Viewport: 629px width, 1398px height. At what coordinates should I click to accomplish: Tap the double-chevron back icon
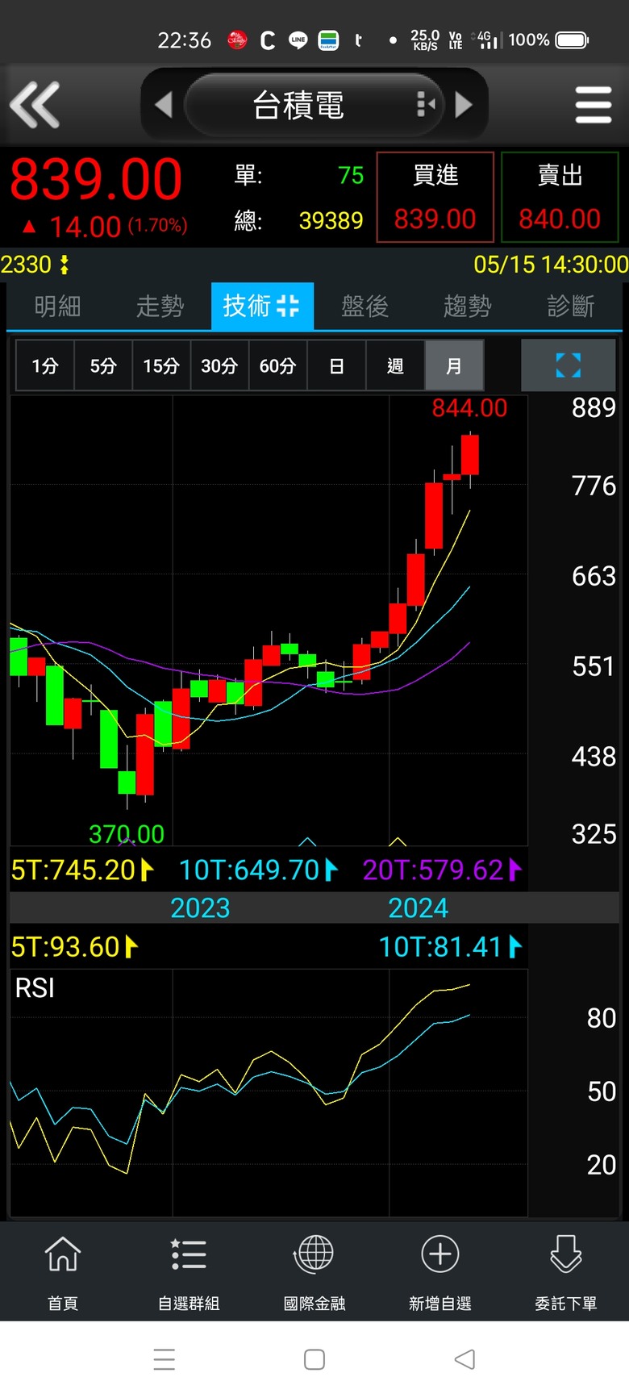[35, 105]
